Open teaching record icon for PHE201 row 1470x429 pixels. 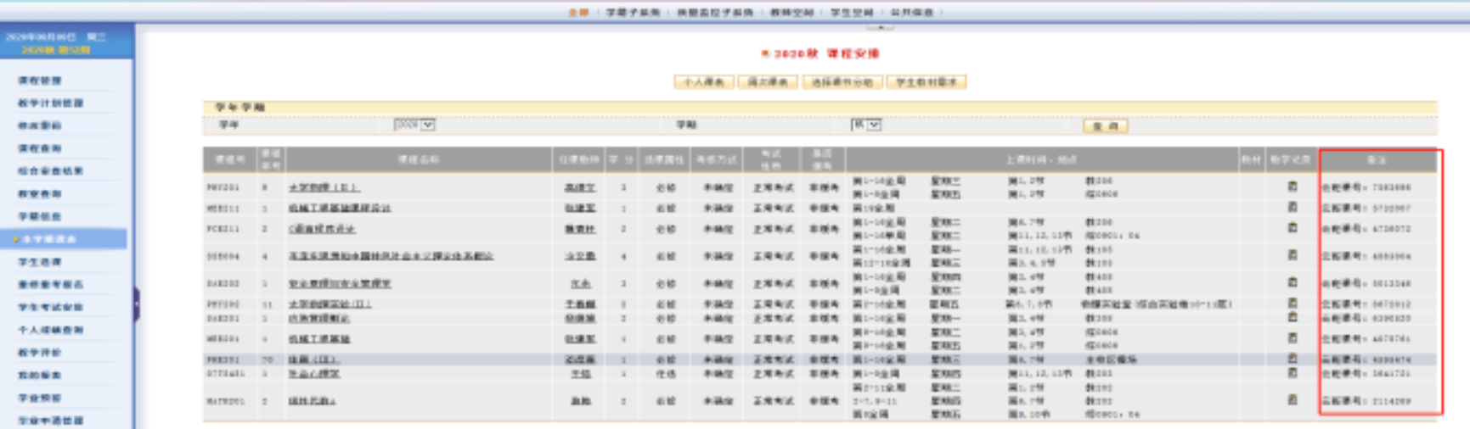click(1292, 359)
